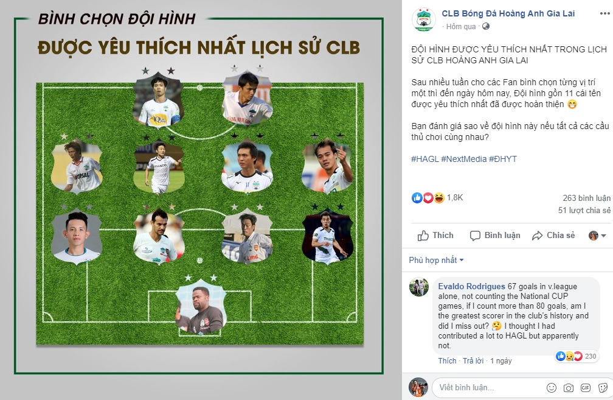The width and height of the screenshot is (613, 400).
Task: Click the public globe privacy icon
Action: click(x=485, y=27)
